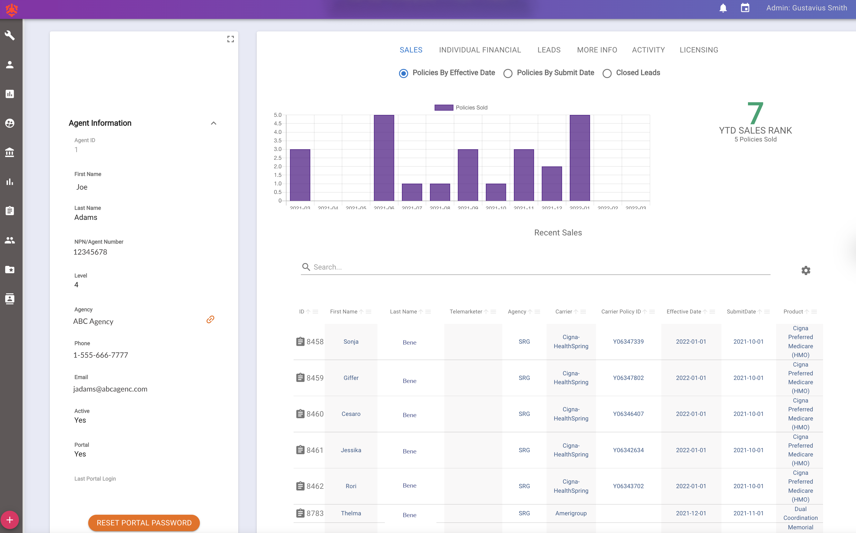The image size is (856, 533).
Task: Click the pink plus add button
Action: point(10,520)
